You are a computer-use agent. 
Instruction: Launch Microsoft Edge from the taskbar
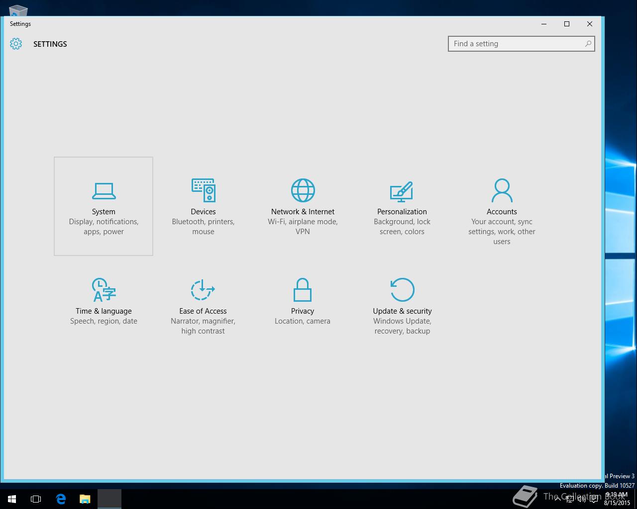[61, 499]
